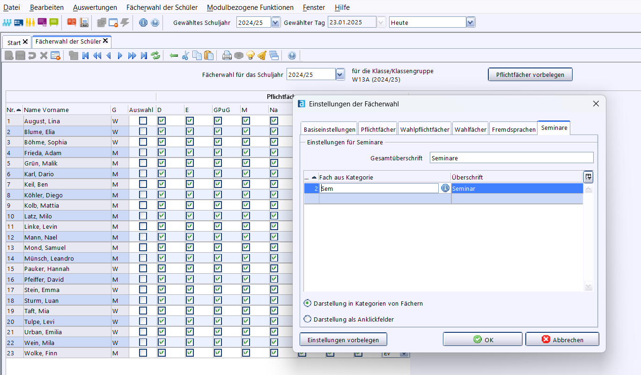Click the Abbrechen button
Viewport: 641px width, 375px height.
(562, 339)
